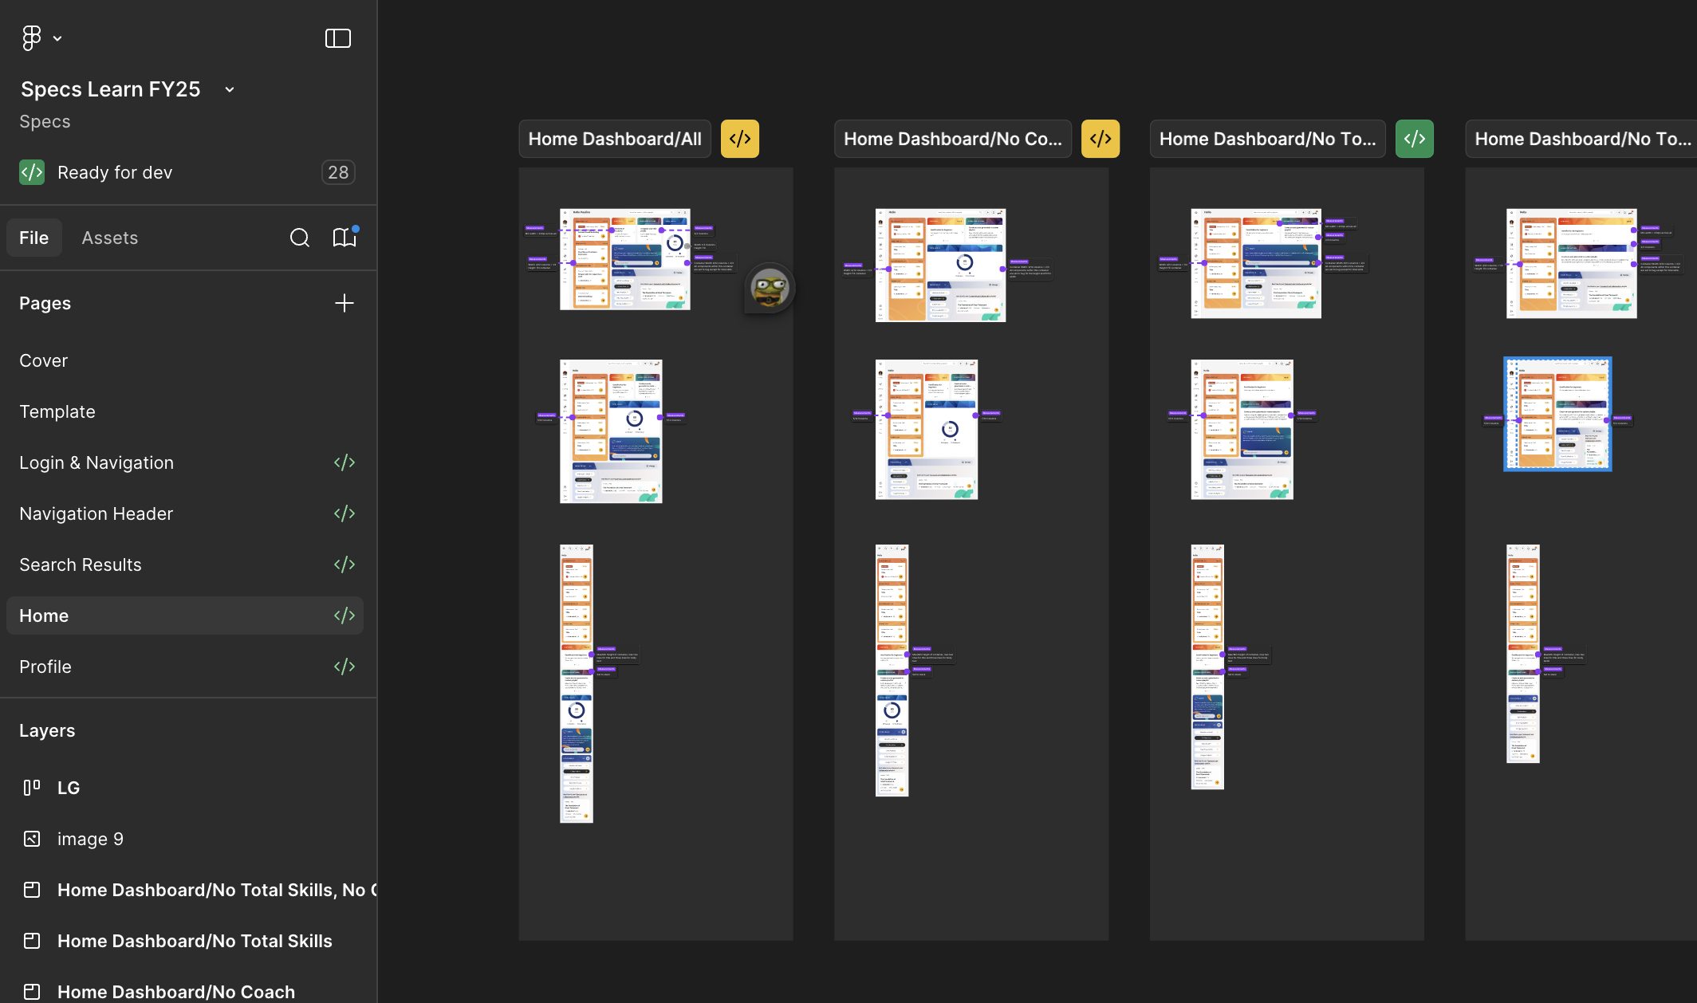1697x1003 pixels.
Task: Select the image 9 layer
Action: (90, 838)
